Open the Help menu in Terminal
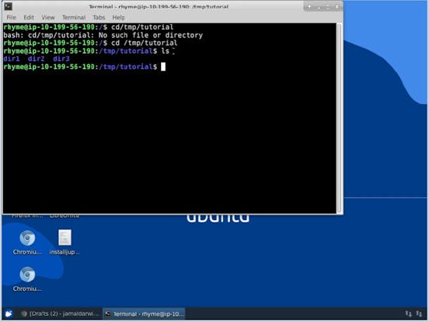The height and width of the screenshot is (322, 429). coord(118,17)
